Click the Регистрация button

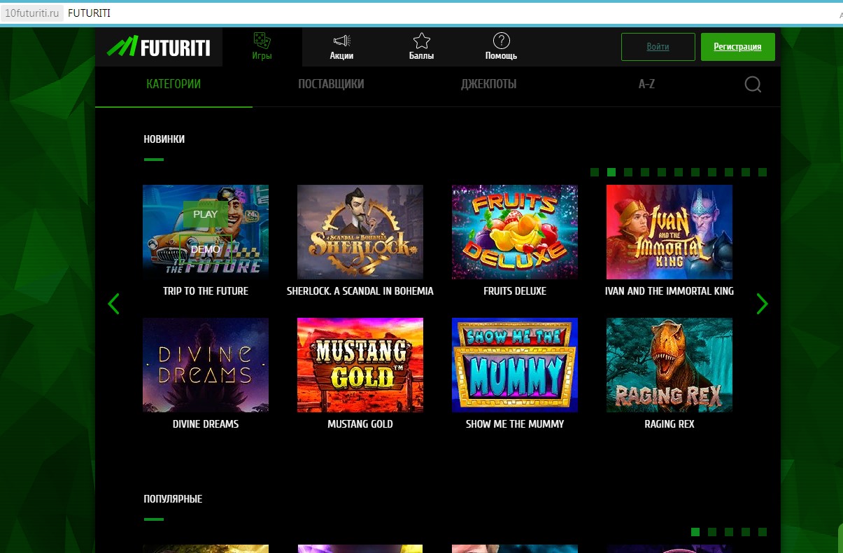[x=737, y=47]
